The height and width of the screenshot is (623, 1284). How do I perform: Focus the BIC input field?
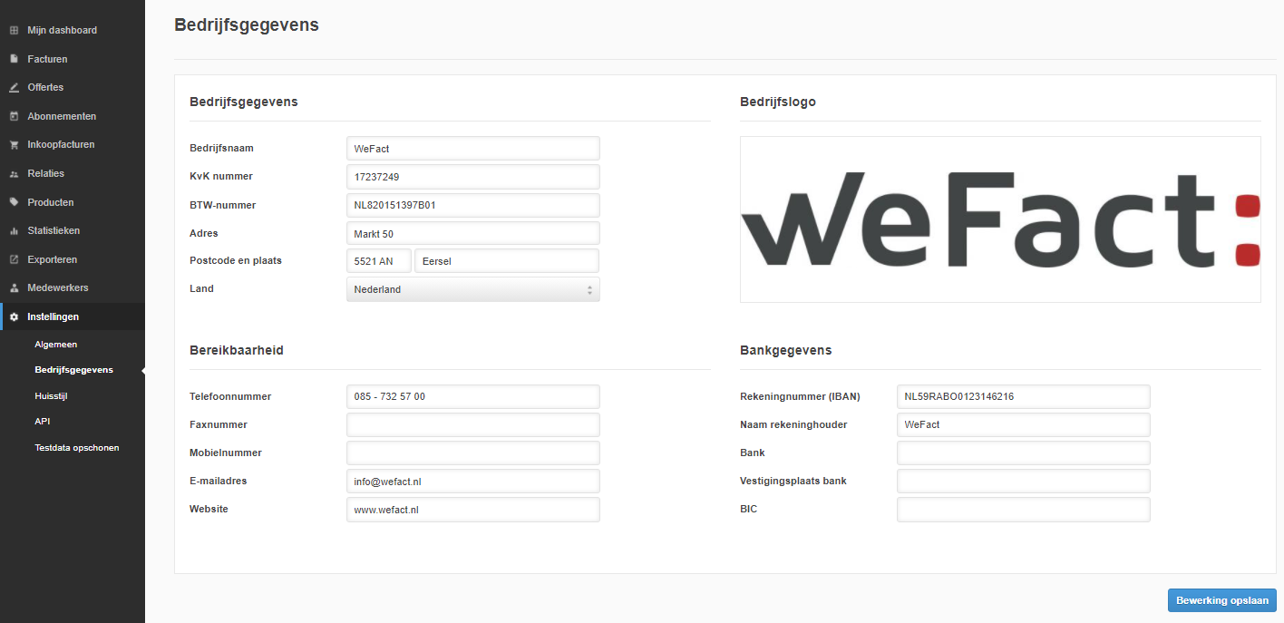point(1023,510)
